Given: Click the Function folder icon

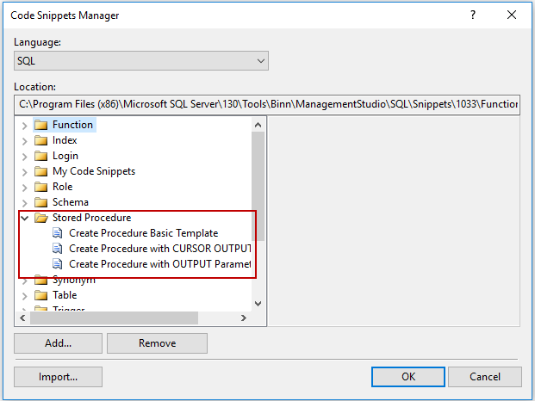Looking at the screenshot, I should (x=40, y=125).
